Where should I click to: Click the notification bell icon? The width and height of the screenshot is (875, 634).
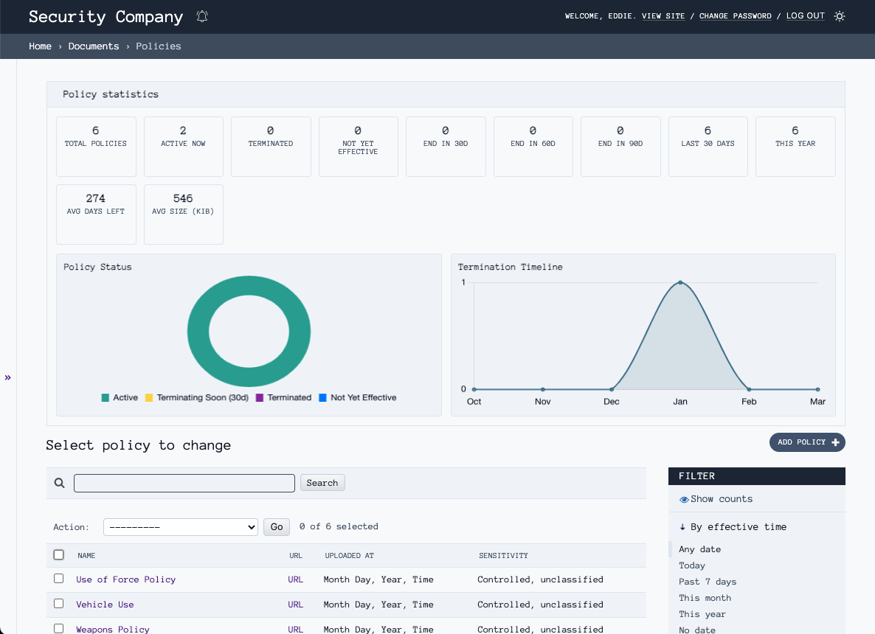tap(202, 16)
